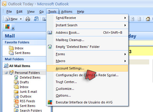Expand the Macro submenu
This screenshot has width=153, height=112.
(x=125, y=61)
